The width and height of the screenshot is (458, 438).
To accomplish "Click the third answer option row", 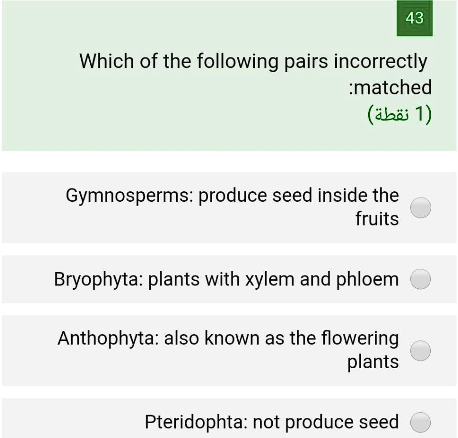I will 229,350.
